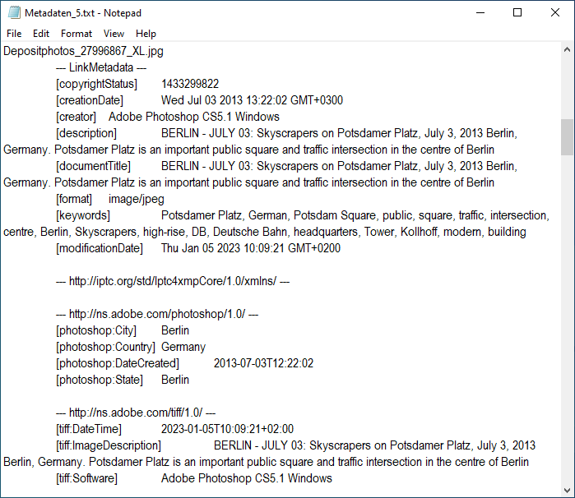
Task: Click the scrollbar down arrow
Action: click(x=567, y=490)
